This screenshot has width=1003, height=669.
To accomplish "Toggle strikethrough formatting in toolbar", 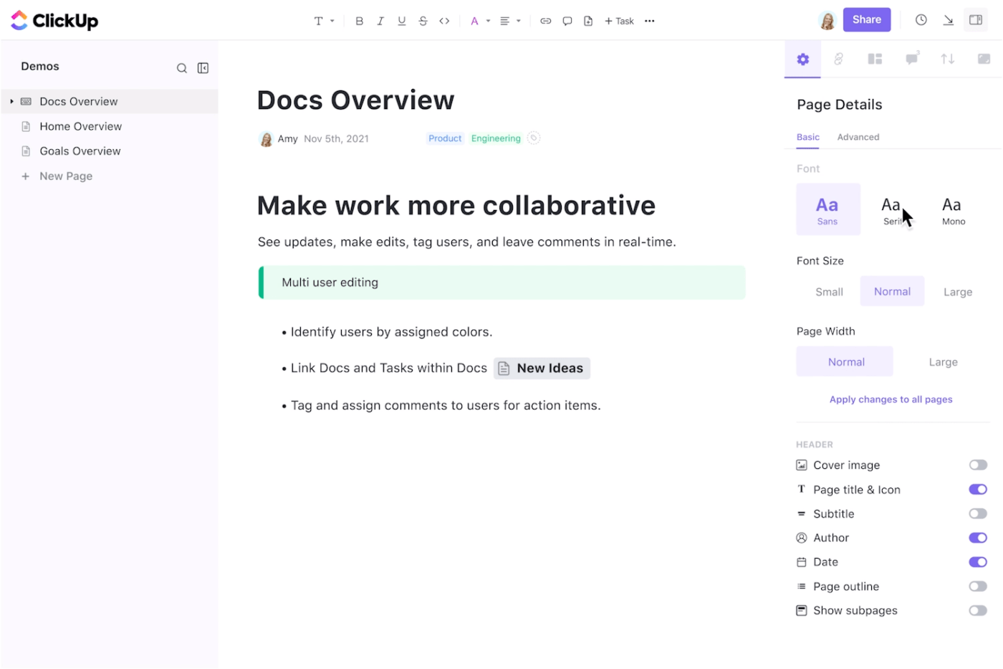I will (423, 21).
